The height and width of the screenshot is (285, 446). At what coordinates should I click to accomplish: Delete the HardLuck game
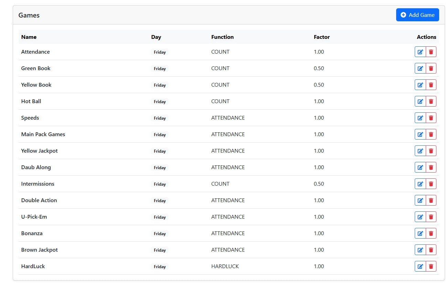click(x=431, y=266)
